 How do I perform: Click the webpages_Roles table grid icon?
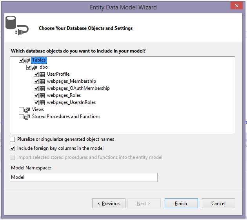(42, 96)
